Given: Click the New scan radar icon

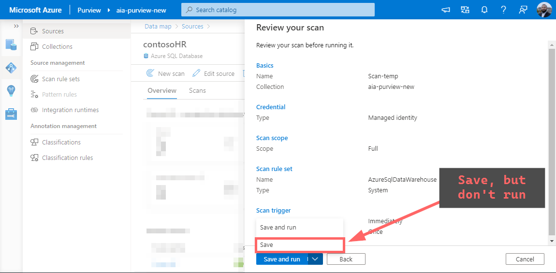Looking at the screenshot, I should pos(150,73).
